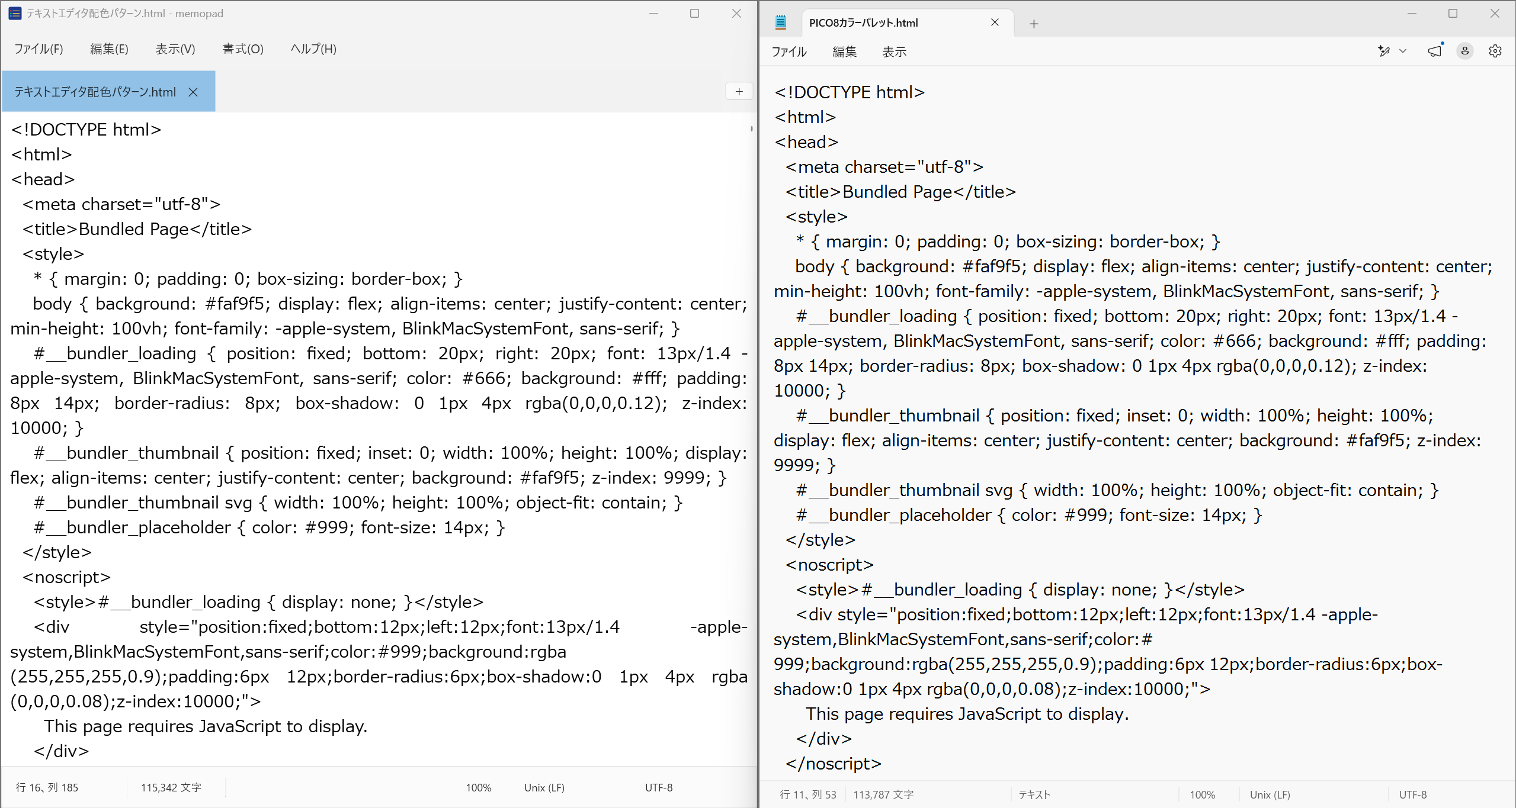Open the 編集(E) menu in memopad
This screenshot has width=1516, height=808.
109,49
